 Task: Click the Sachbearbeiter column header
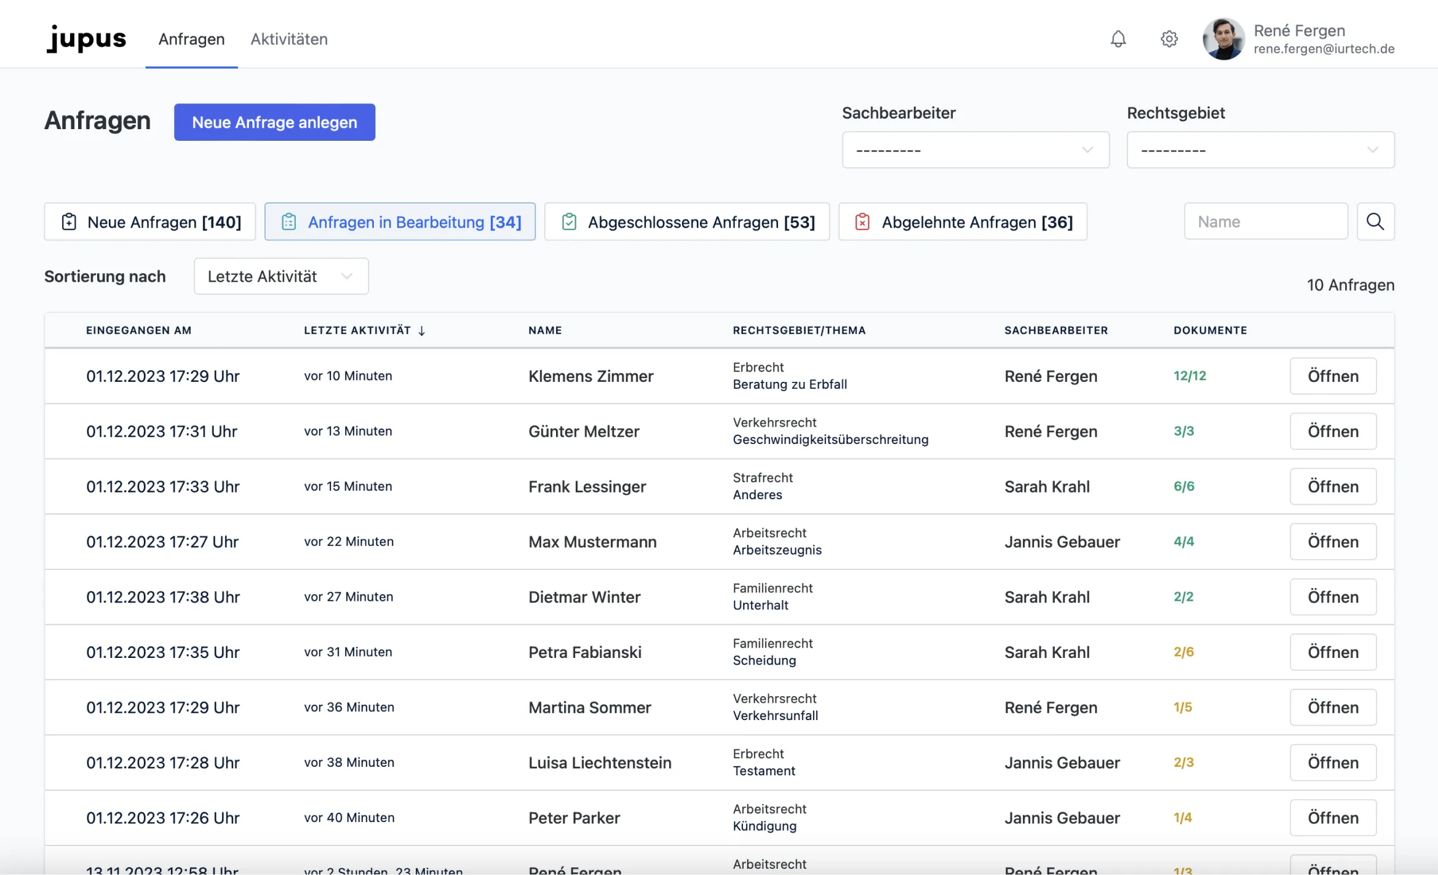[x=1056, y=331]
